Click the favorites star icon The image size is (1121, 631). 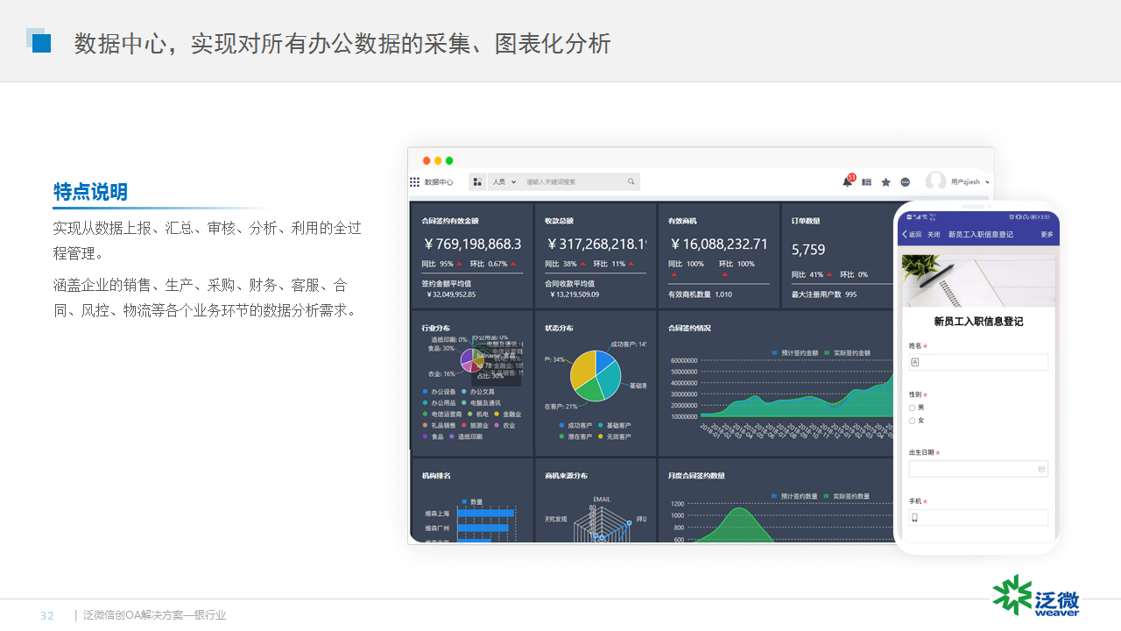(x=886, y=182)
